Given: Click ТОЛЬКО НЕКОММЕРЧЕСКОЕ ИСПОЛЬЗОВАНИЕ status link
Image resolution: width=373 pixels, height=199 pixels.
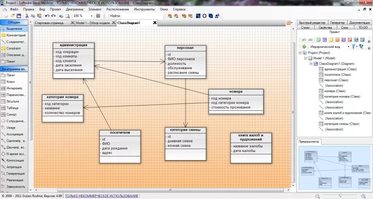Looking at the screenshot, I should coord(102,196).
